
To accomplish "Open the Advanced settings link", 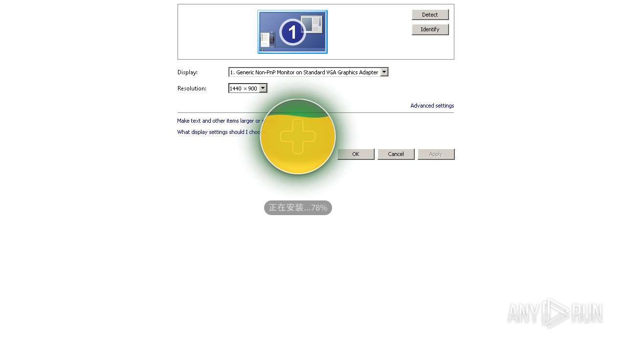I will (x=432, y=106).
